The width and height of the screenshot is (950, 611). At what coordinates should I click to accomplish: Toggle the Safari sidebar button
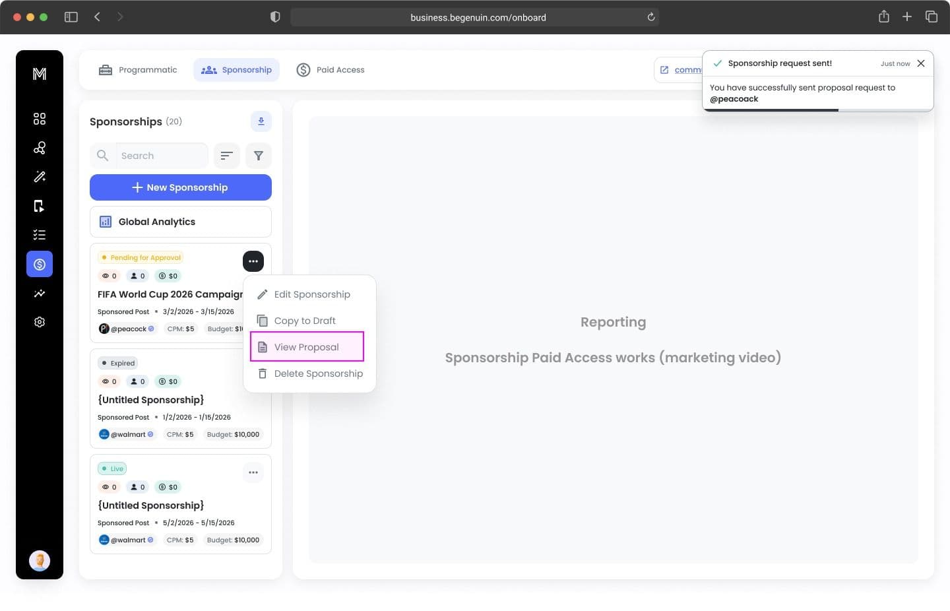71,17
